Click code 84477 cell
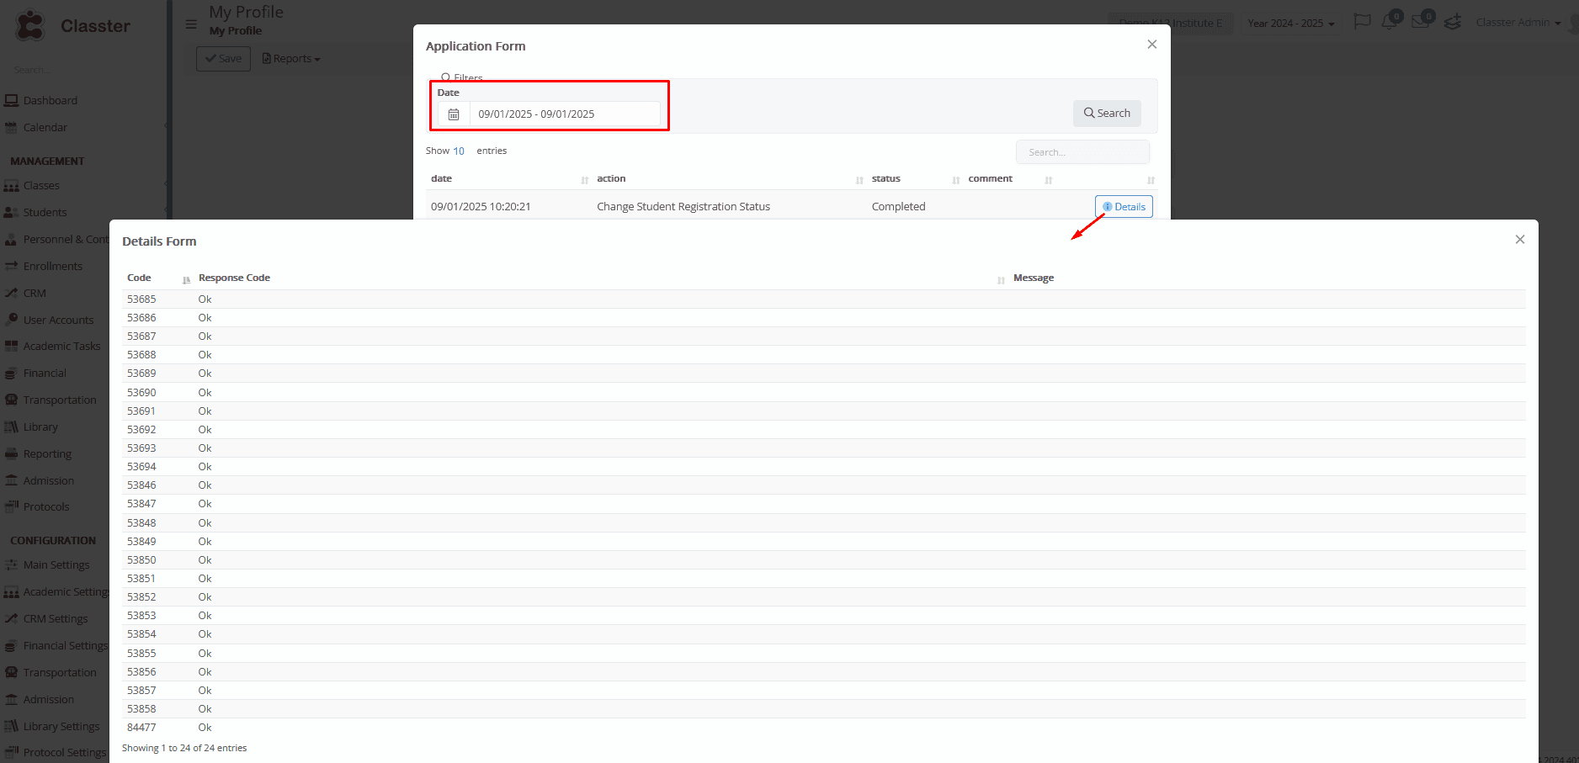The width and height of the screenshot is (1579, 763). [x=141, y=727]
